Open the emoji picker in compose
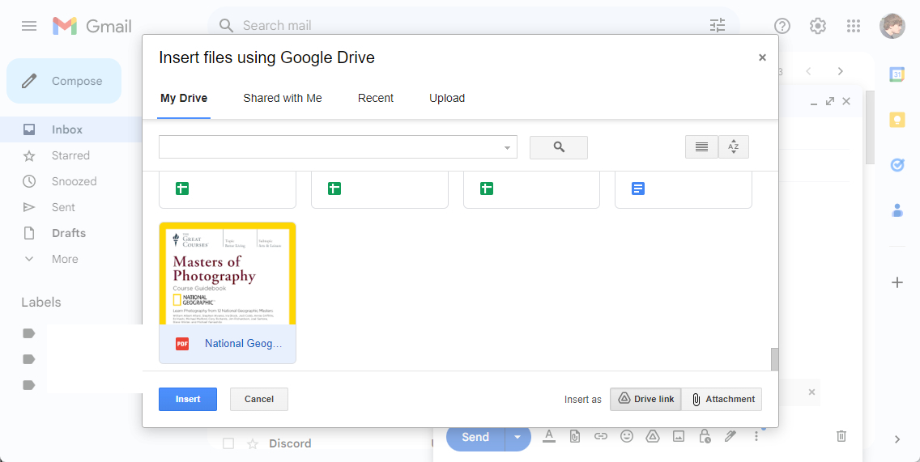Screen dimensions: 920x462 [x=627, y=436]
